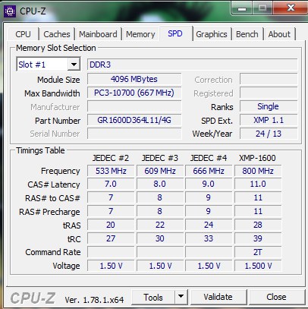
Task: Open the Mainboard tab
Action: [98, 34]
